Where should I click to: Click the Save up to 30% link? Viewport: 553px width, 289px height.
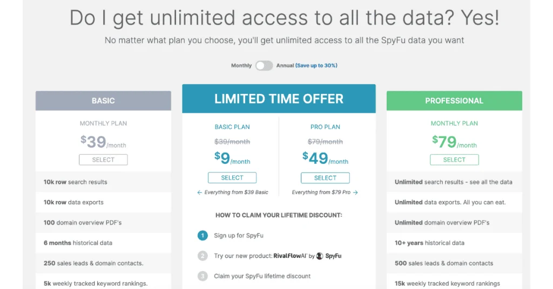pos(316,66)
